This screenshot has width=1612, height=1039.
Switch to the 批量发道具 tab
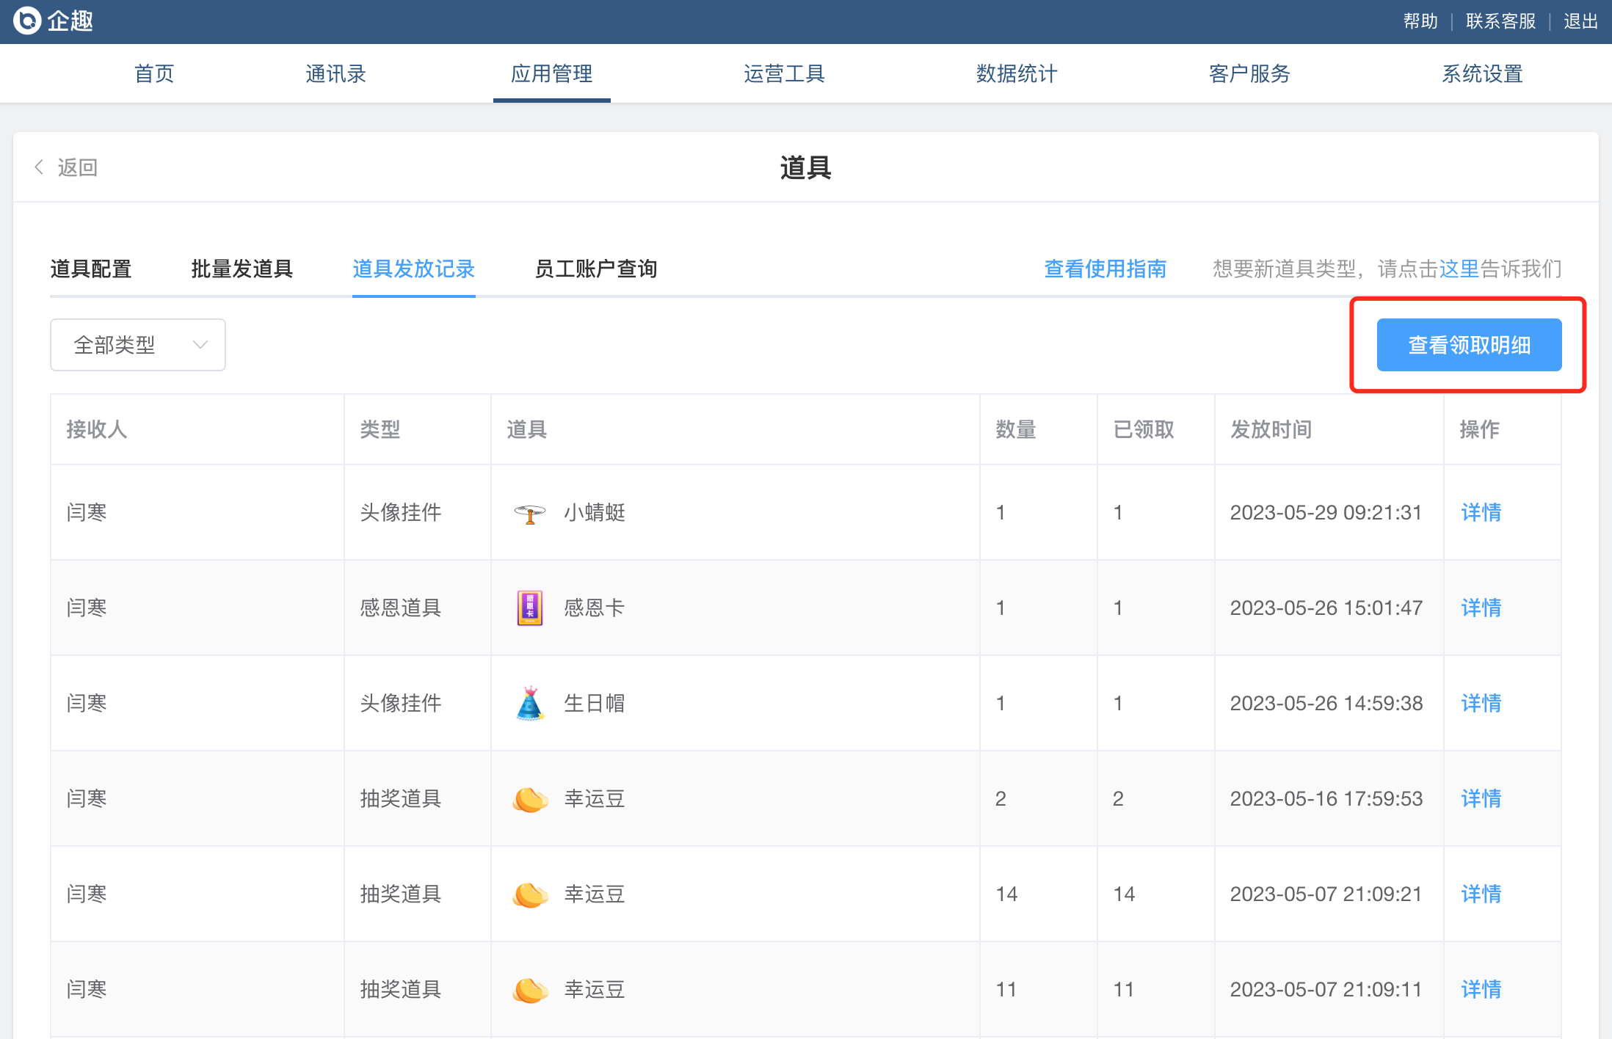[x=242, y=269]
